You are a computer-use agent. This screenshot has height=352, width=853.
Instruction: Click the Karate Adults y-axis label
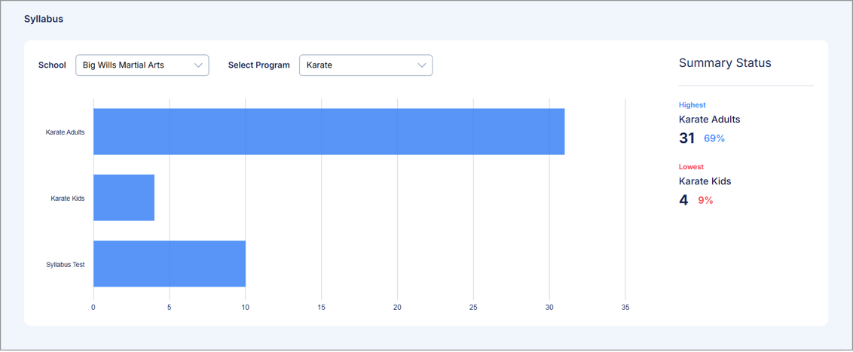click(x=65, y=132)
